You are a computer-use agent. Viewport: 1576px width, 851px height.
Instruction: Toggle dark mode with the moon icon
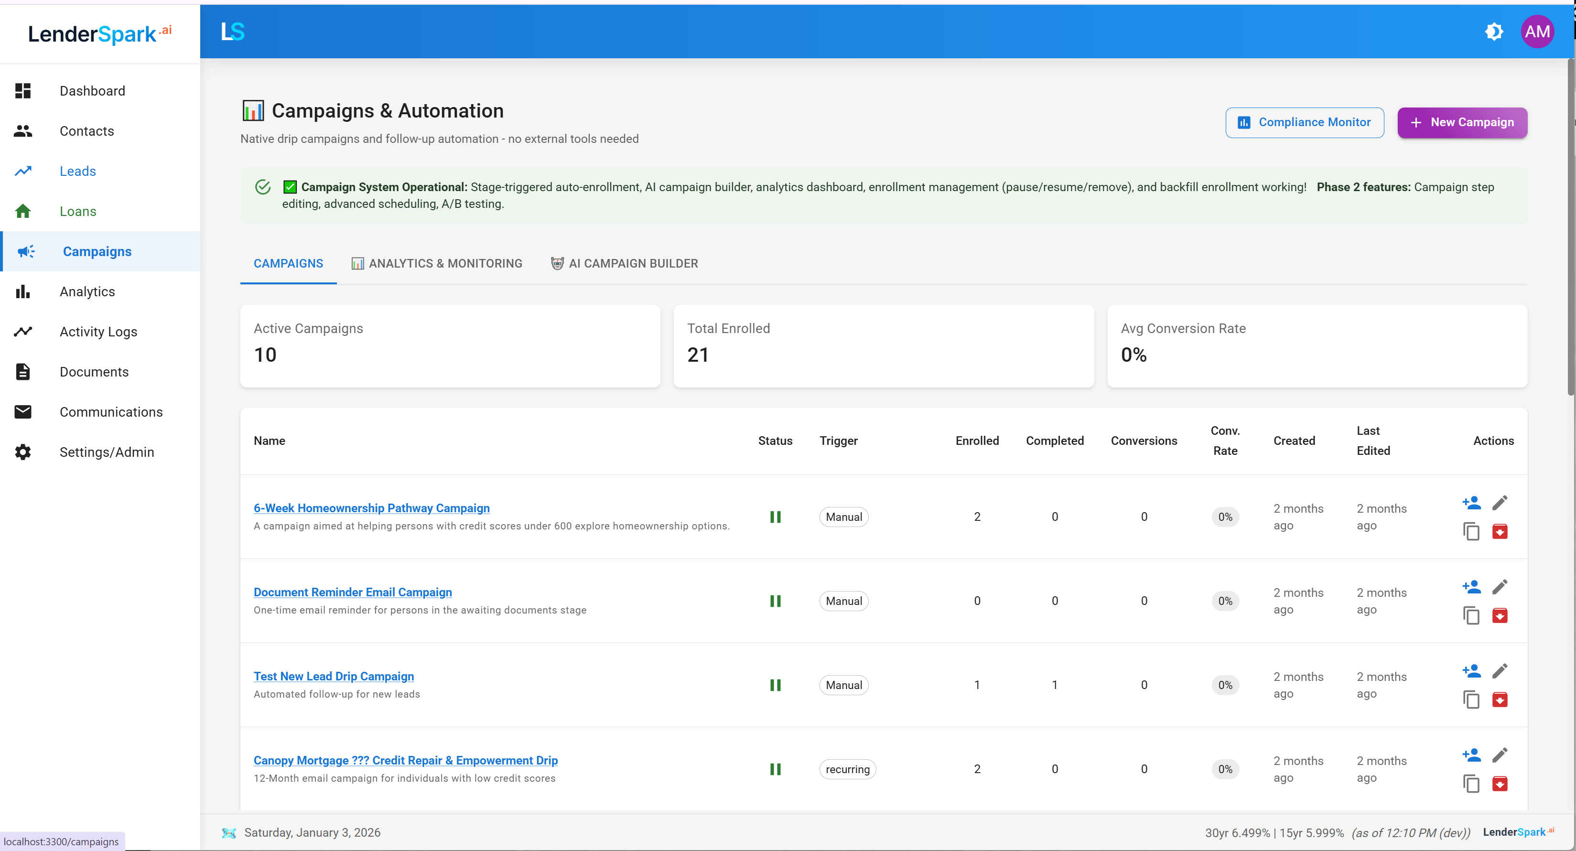point(1494,32)
